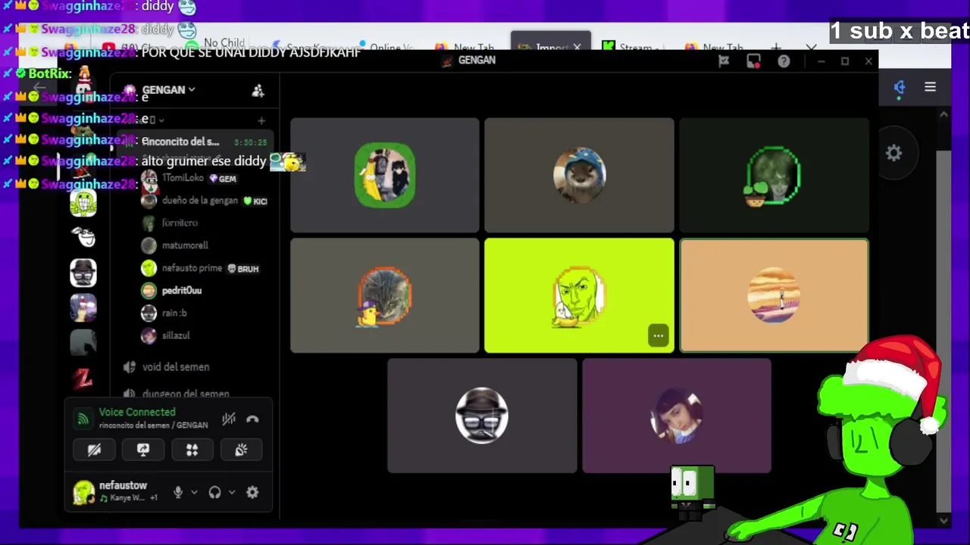This screenshot has height=545, width=970.
Task: Open the red Z server icon
Action: pyautogui.click(x=83, y=377)
